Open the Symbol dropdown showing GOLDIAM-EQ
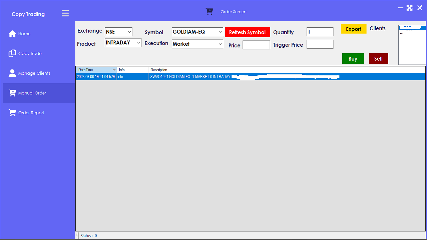The image size is (427, 240). pos(197,32)
